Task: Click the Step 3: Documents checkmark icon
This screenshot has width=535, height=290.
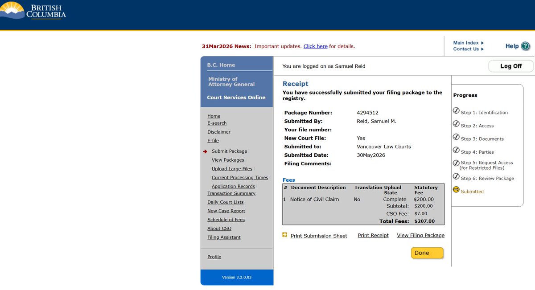Action: [456, 137]
